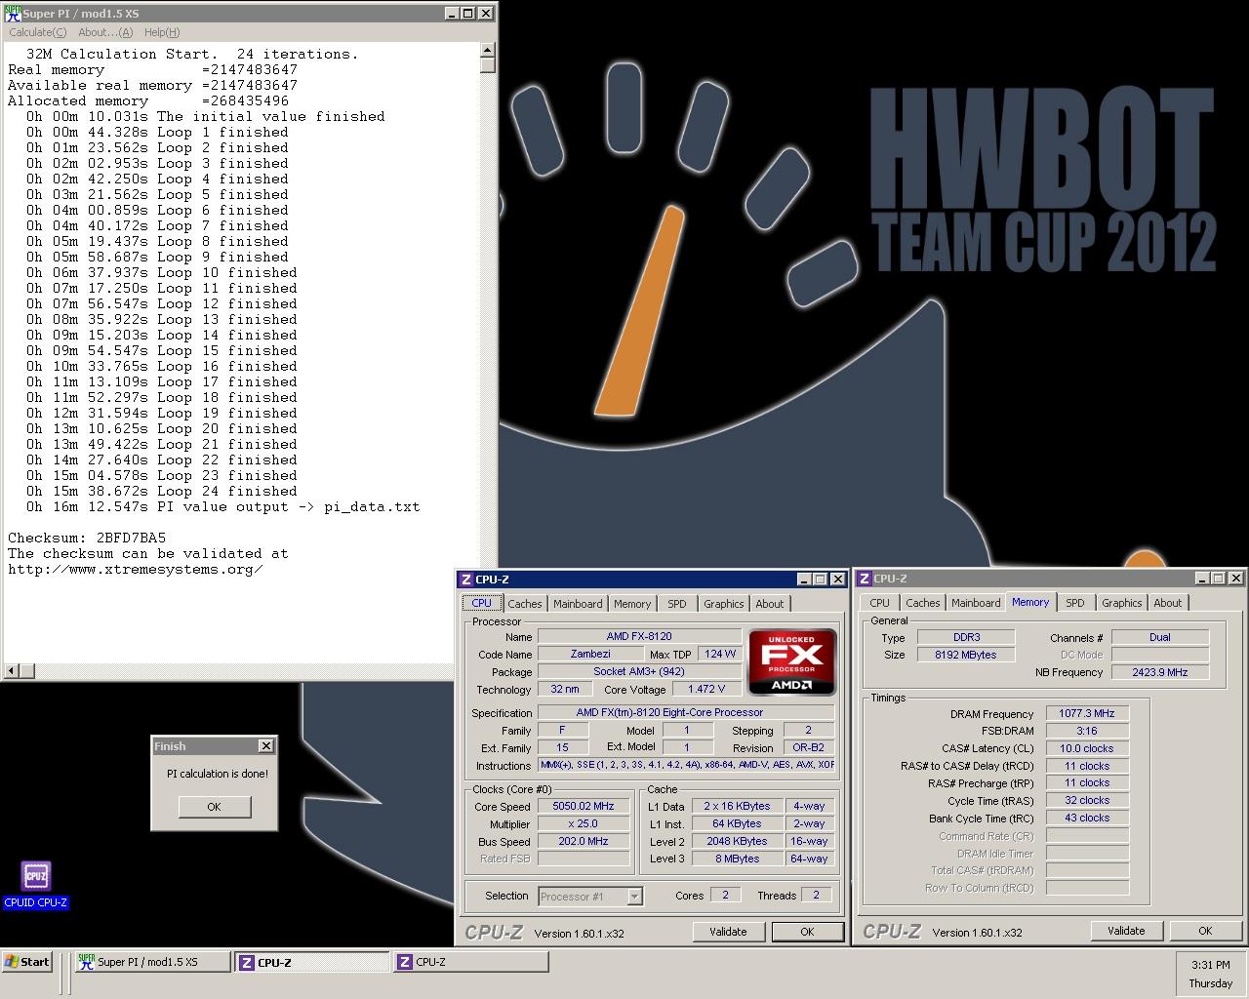Click the Channels # value Dual
1249x999 pixels.
[x=1160, y=638]
